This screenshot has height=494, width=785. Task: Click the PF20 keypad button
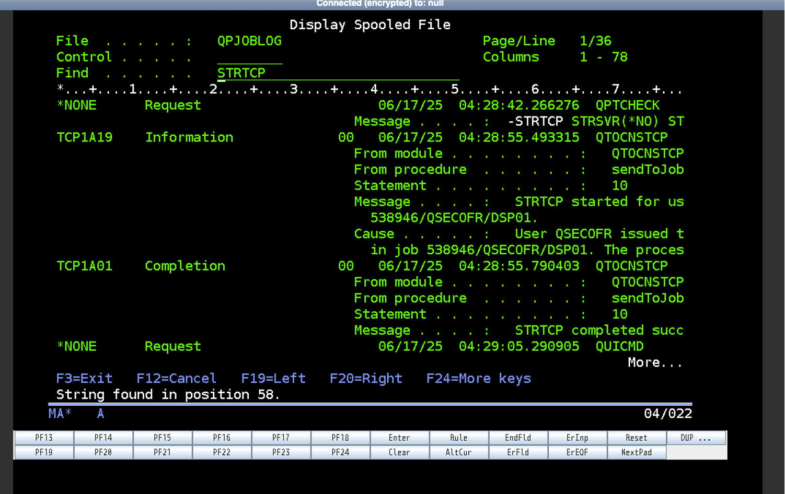103,452
